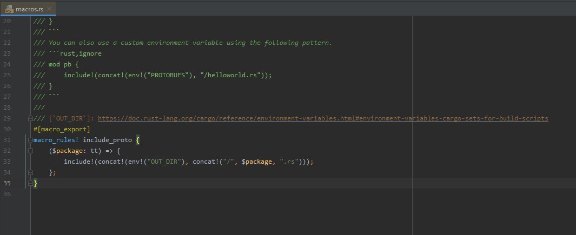Image resolution: width=576 pixels, height=235 pixels.
Task: Switch to the macros.rs editor tab
Action: [28, 9]
